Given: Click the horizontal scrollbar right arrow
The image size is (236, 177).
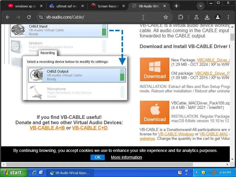Looking at the screenshot, I should pos(227,165).
